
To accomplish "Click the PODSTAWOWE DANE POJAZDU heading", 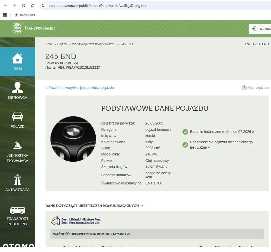I will point(155,108).
